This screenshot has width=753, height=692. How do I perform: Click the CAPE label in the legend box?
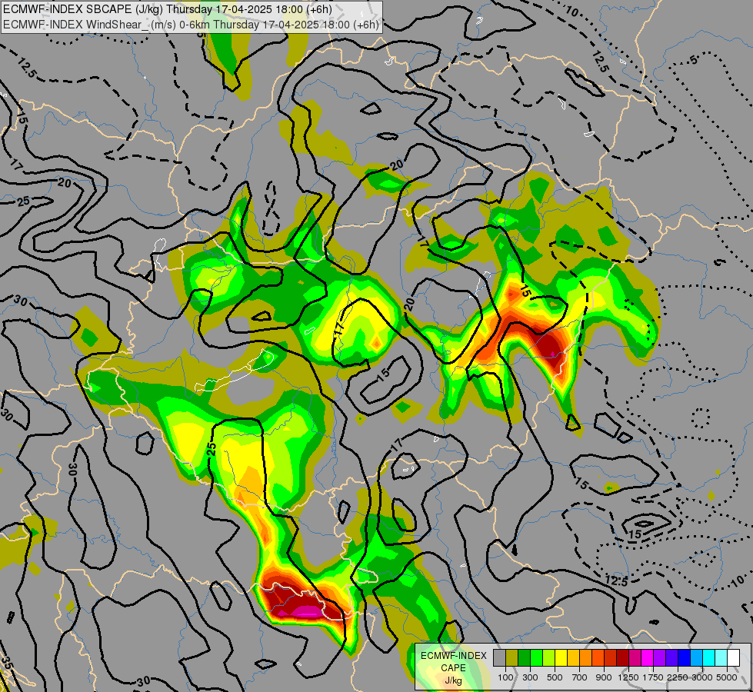point(453,668)
